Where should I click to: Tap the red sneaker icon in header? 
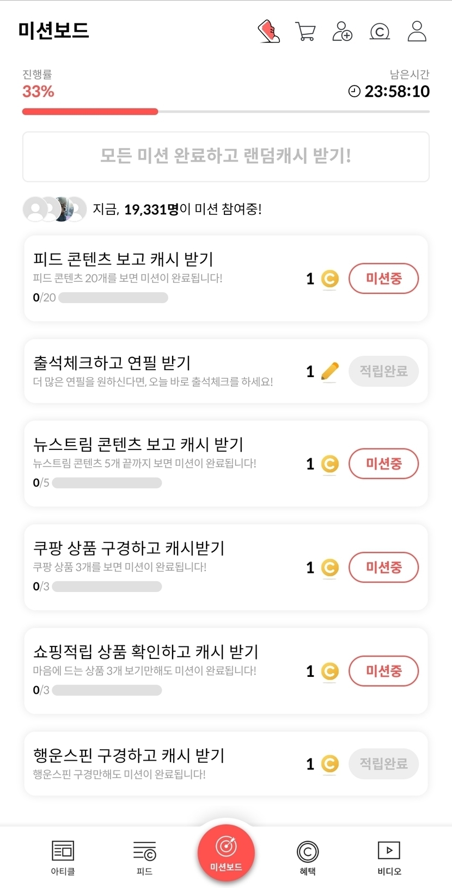point(268,31)
